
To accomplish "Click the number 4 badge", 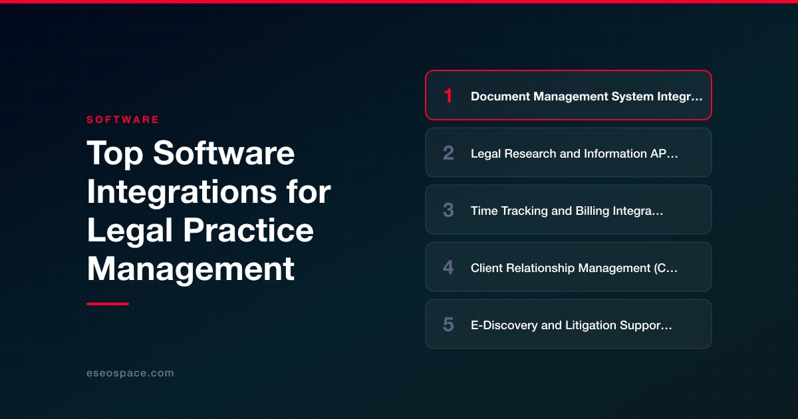I will 448,267.
